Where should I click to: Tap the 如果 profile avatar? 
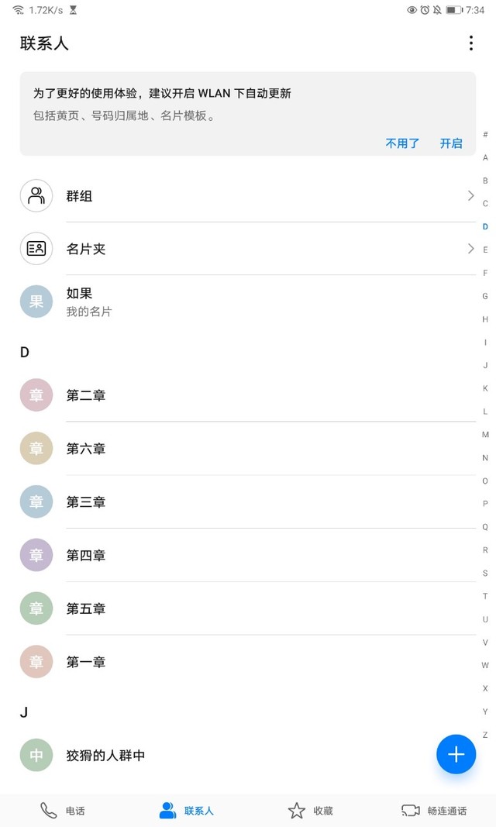pyautogui.click(x=36, y=302)
